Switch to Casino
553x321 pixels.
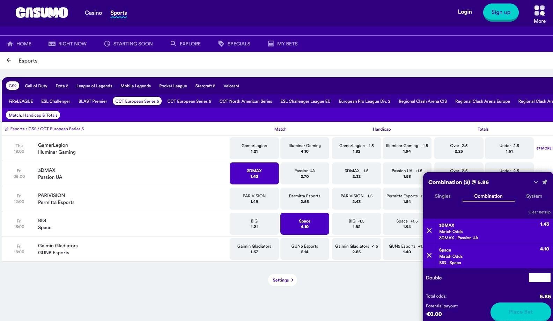click(93, 13)
